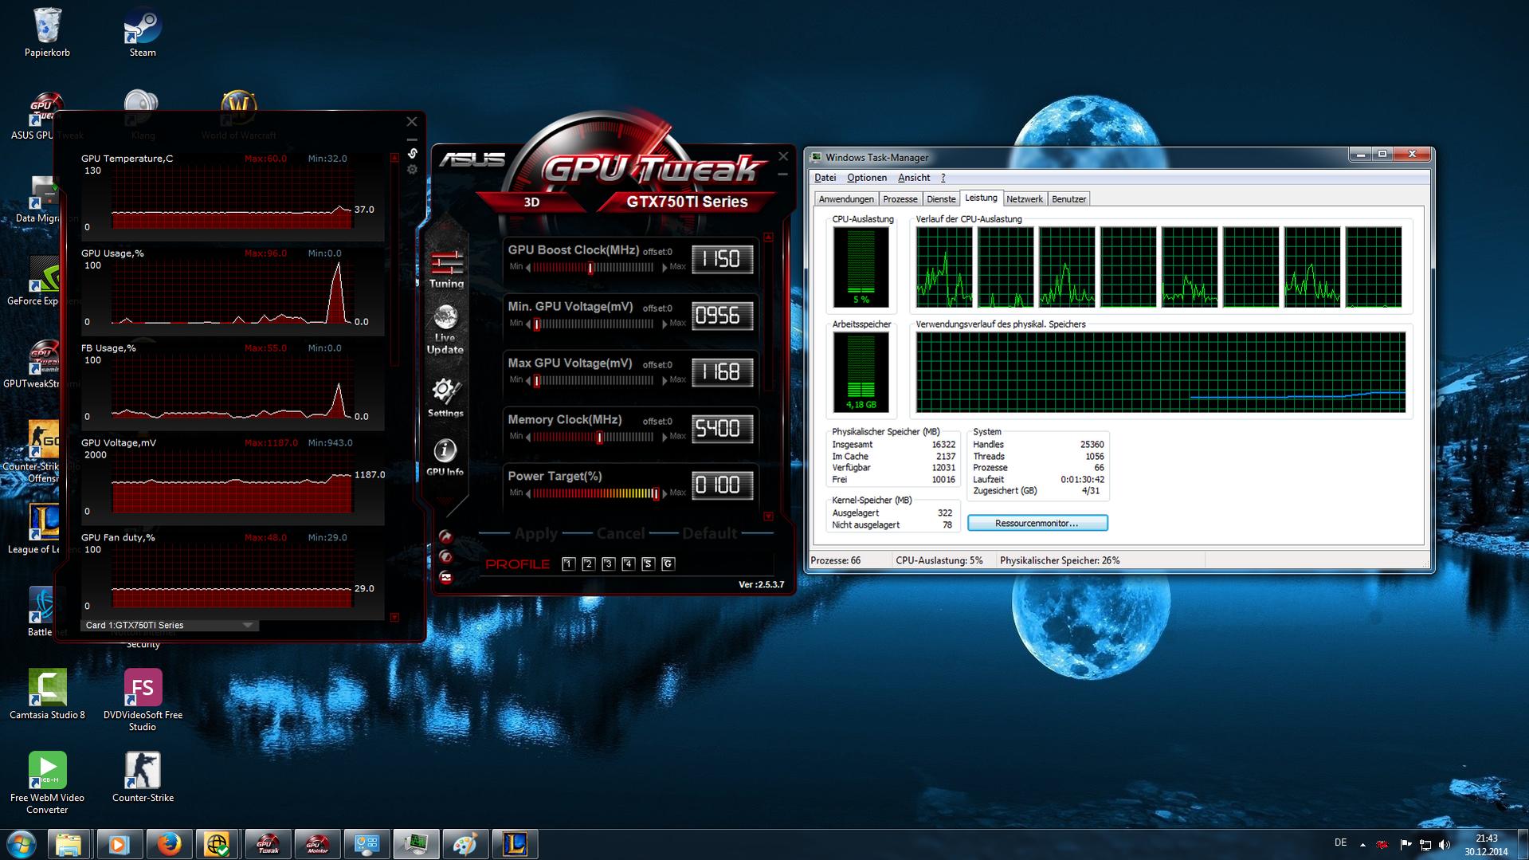This screenshot has width=1529, height=860.
Task: Click Default in GPU Tweak
Action: tap(709, 534)
